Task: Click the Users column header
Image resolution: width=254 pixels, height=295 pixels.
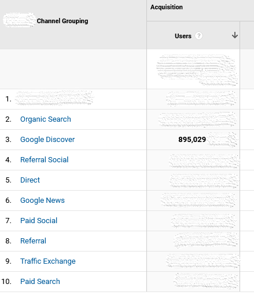Action: click(x=183, y=36)
